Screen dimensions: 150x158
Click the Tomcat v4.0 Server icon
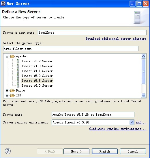18,66
